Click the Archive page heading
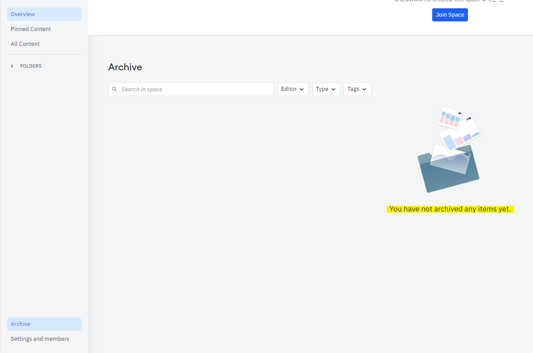Image resolution: width=533 pixels, height=353 pixels. (x=125, y=67)
